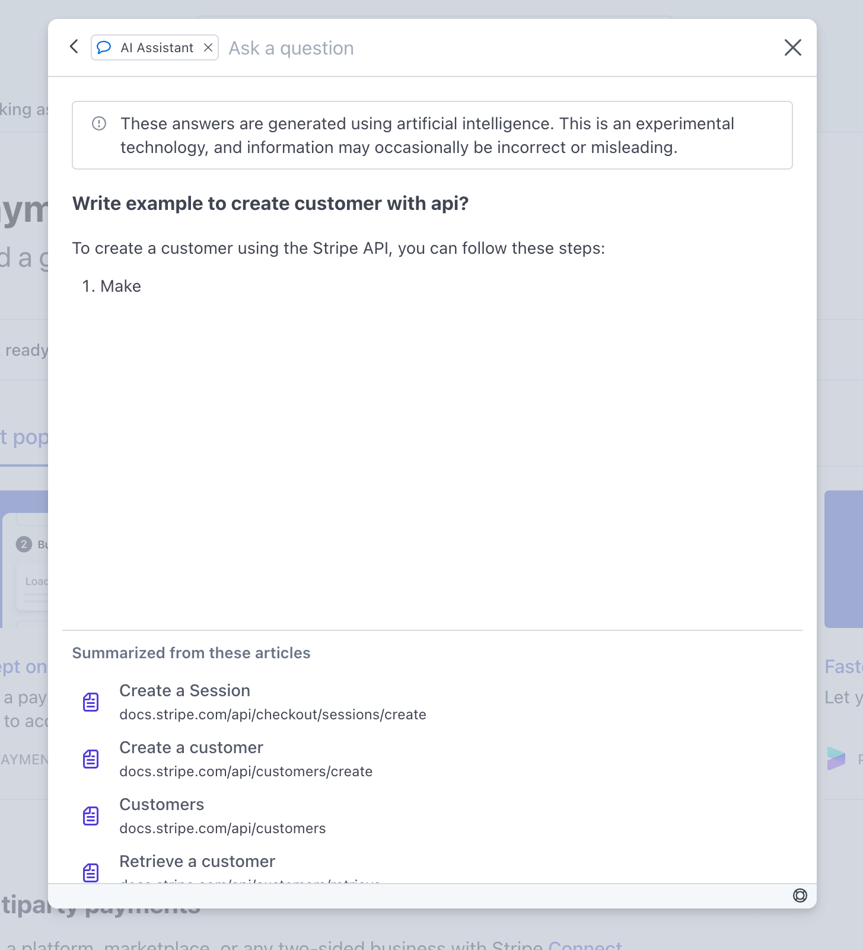The height and width of the screenshot is (950, 863).
Task: Click the document icon beside Retrieve a customer
Action: coord(91,872)
